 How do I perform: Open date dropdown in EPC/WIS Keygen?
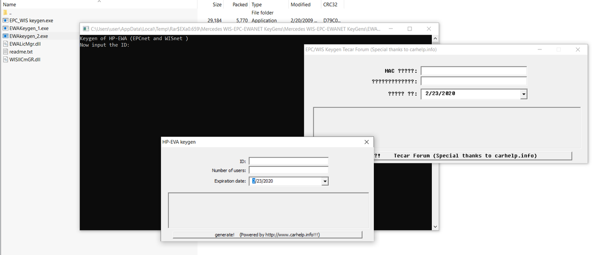tap(524, 94)
